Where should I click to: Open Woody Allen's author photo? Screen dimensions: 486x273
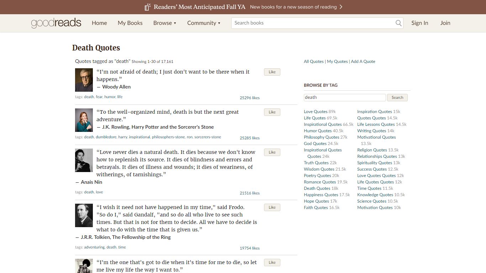tap(84, 80)
